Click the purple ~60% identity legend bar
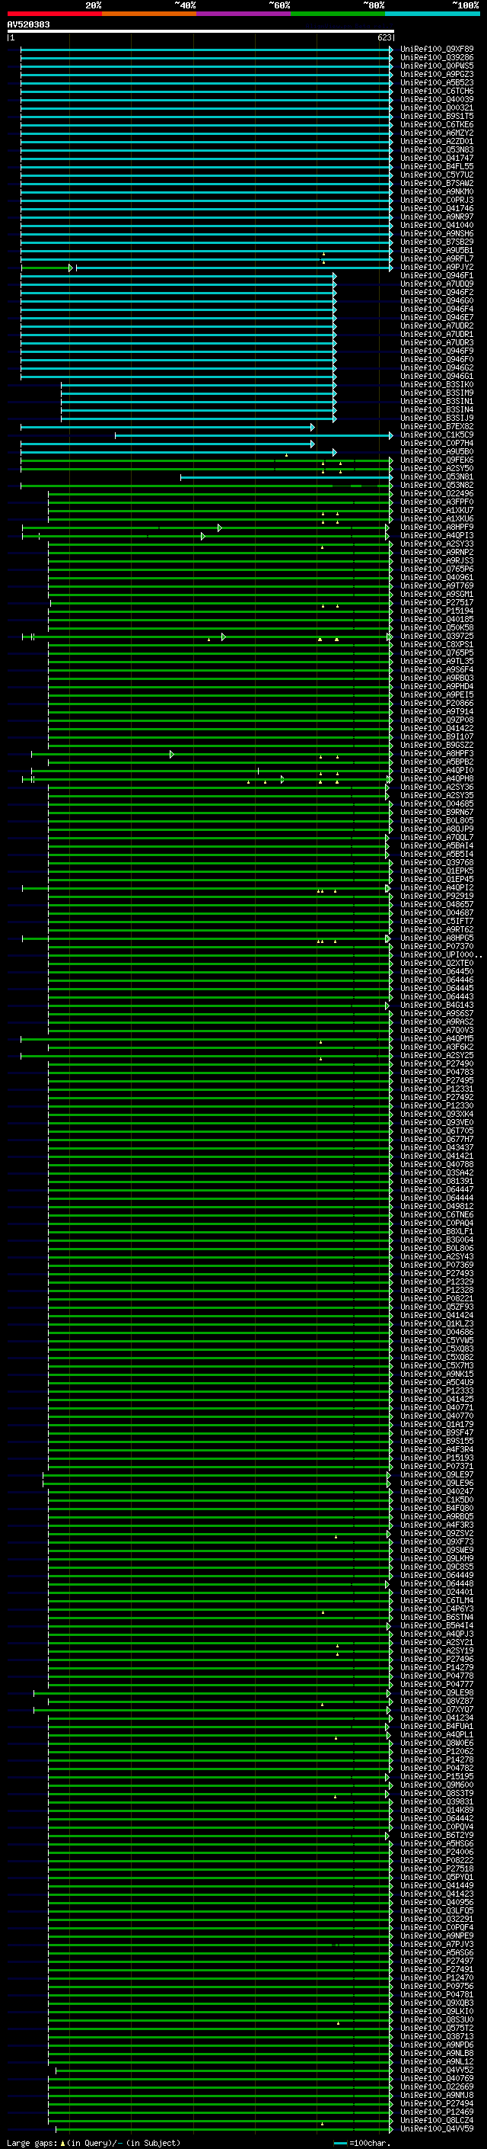The height and width of the screenshot is (2149, 487). click(244, 14)
